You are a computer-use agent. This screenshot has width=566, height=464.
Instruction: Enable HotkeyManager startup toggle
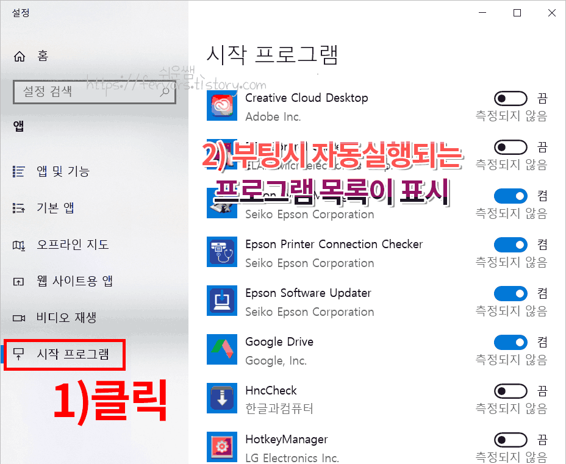tap(510, 440)
